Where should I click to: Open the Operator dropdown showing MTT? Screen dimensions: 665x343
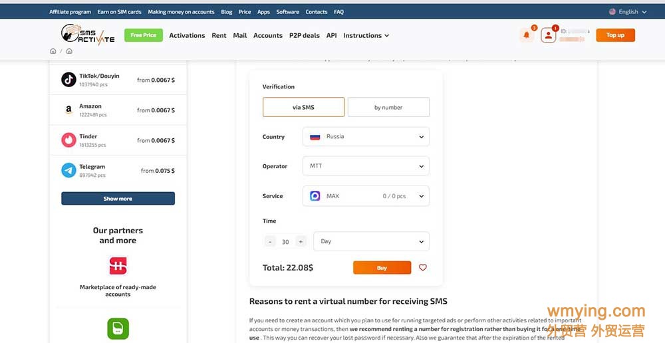click(366, 166)
